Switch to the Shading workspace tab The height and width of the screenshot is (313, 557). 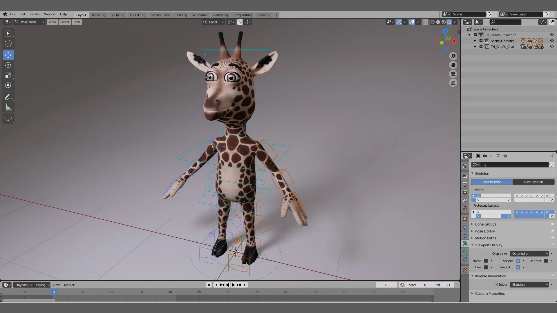pyautogui.click(x=181, y=15)
